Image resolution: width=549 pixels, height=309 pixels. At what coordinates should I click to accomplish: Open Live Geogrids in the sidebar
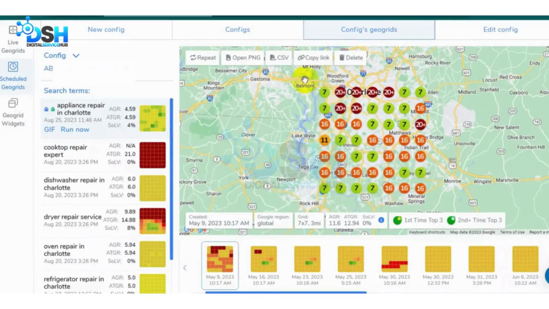point(13,39)
